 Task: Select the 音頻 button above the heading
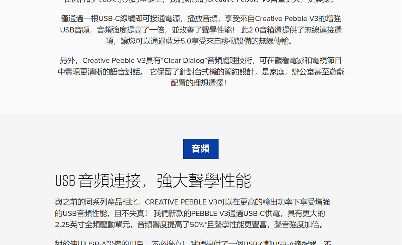pos(201,149)
